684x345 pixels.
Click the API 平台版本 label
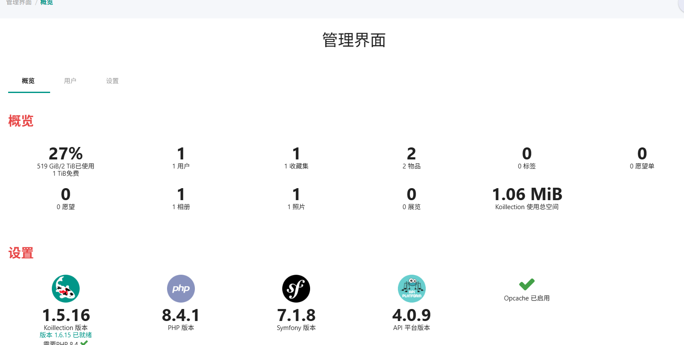click(412, 328)
